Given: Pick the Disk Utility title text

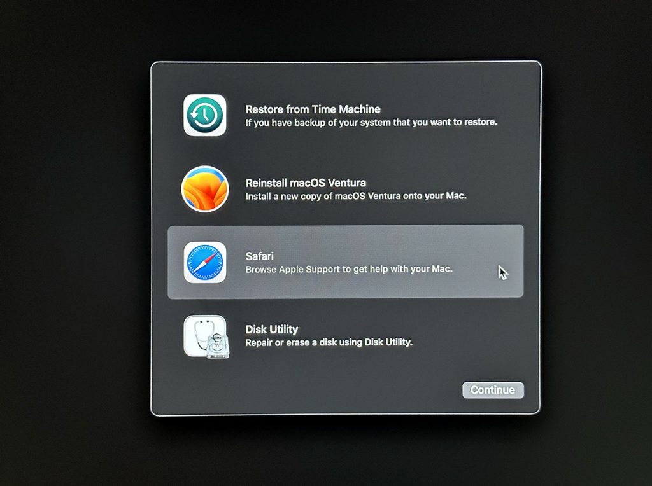Looking at the screenshot, I should tap(271, 329).
